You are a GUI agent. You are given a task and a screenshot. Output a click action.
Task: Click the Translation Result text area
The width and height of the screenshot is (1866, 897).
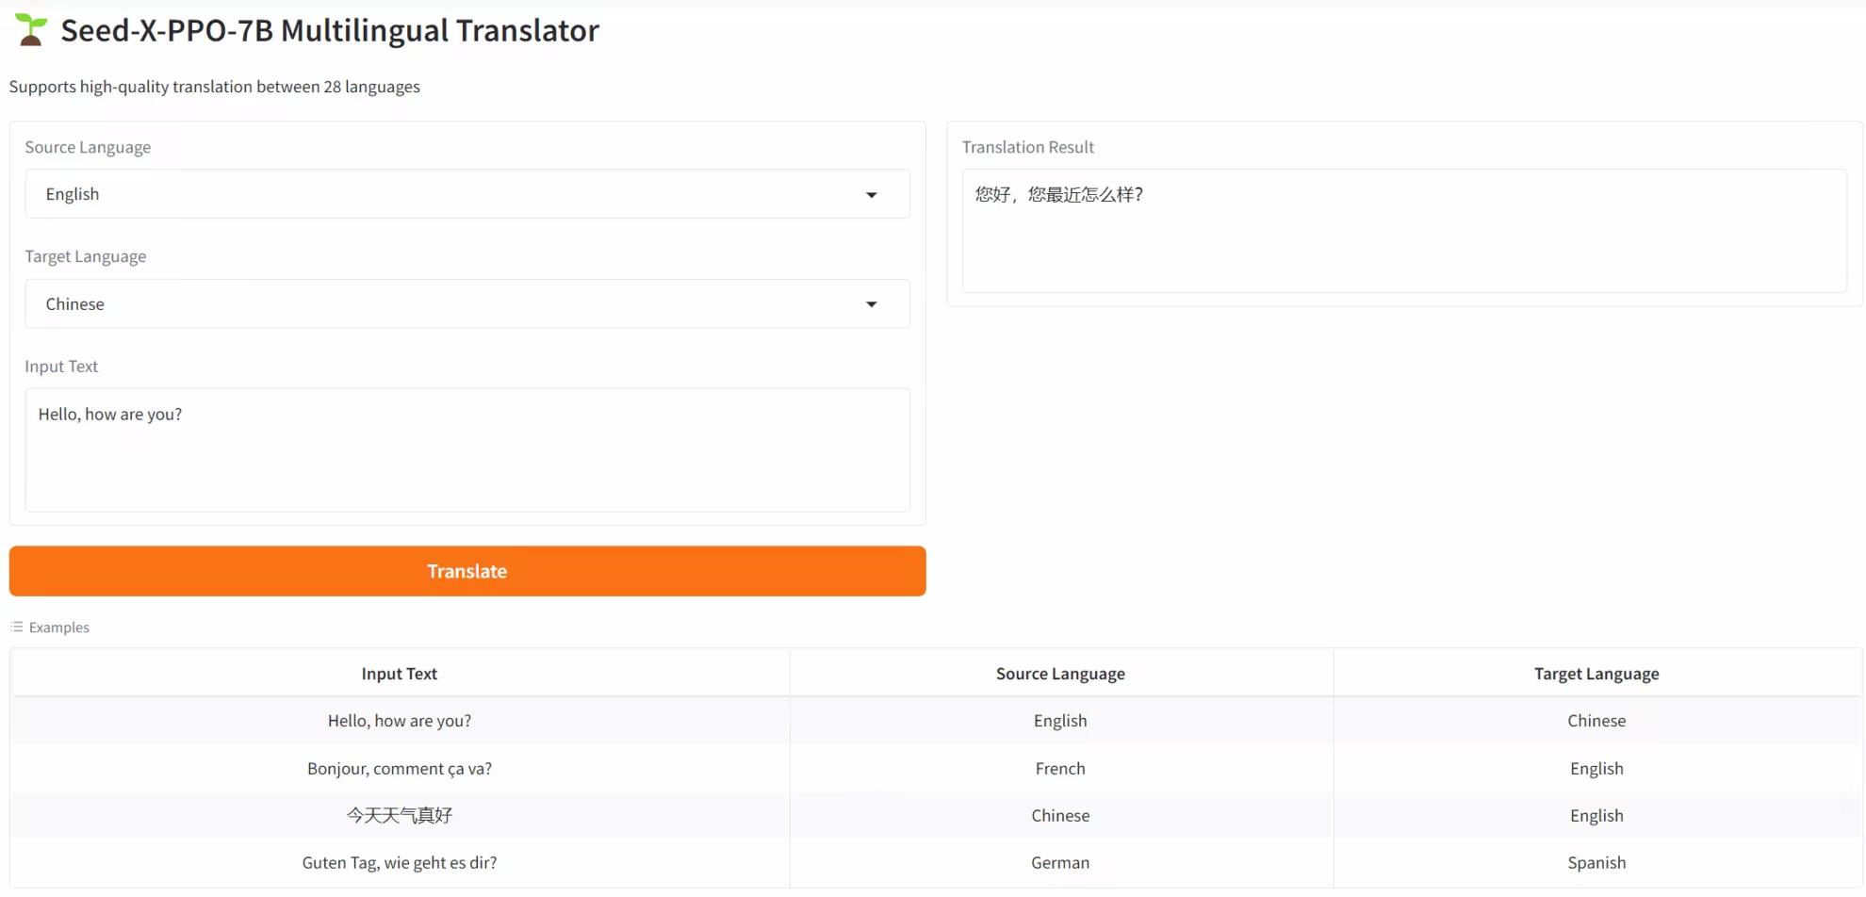[1403, 231]
